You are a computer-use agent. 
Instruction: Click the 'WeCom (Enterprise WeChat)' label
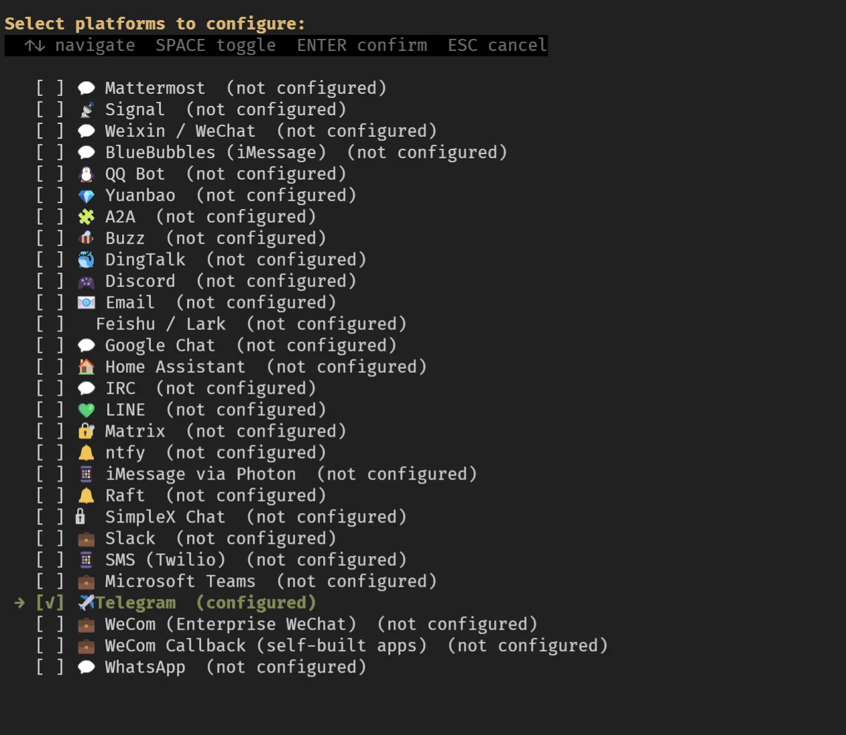231,624
